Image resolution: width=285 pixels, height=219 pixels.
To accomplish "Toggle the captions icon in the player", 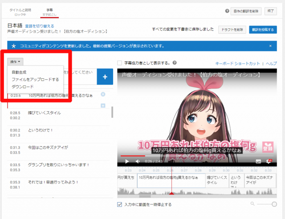I will pos(258,161).
